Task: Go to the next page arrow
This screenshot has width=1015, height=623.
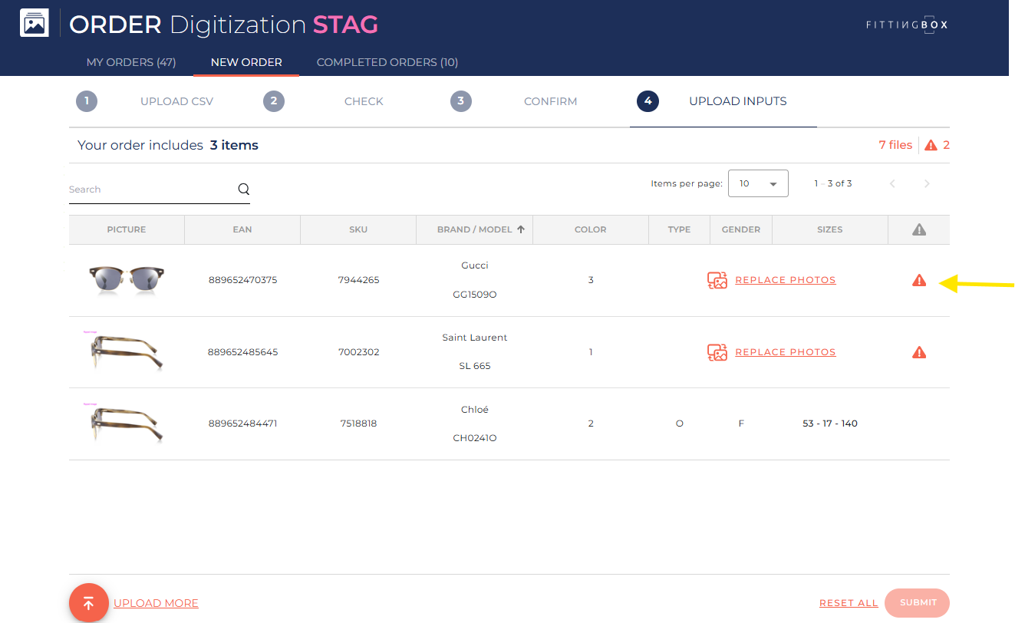Action: coord(927,183)
